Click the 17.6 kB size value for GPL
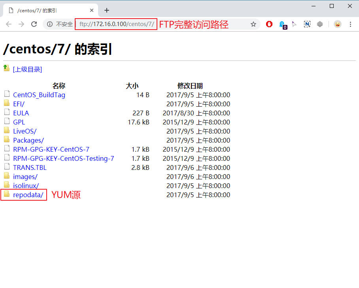This screenshot has height=288, width=359. 138,122
